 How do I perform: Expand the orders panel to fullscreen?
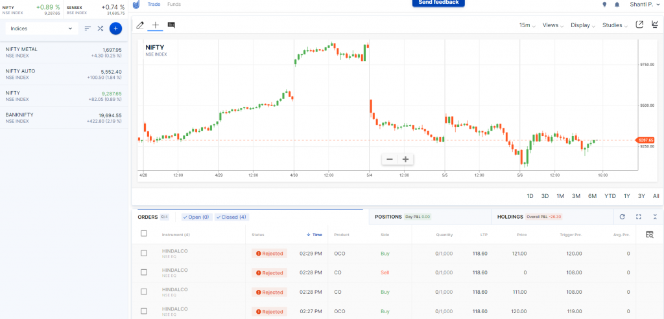(639, 217)
